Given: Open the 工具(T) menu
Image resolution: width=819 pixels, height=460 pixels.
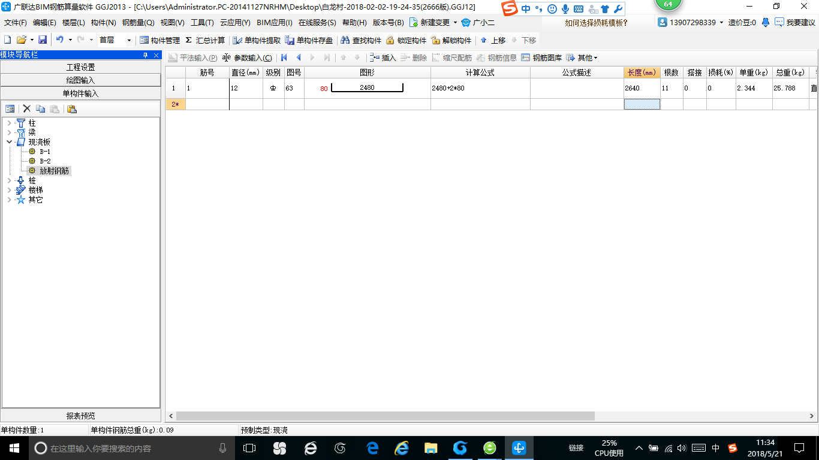Looking at the screenshot, I should coord(202,23).
